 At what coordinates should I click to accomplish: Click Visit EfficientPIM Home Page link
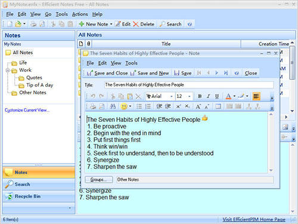coord(254,219)
